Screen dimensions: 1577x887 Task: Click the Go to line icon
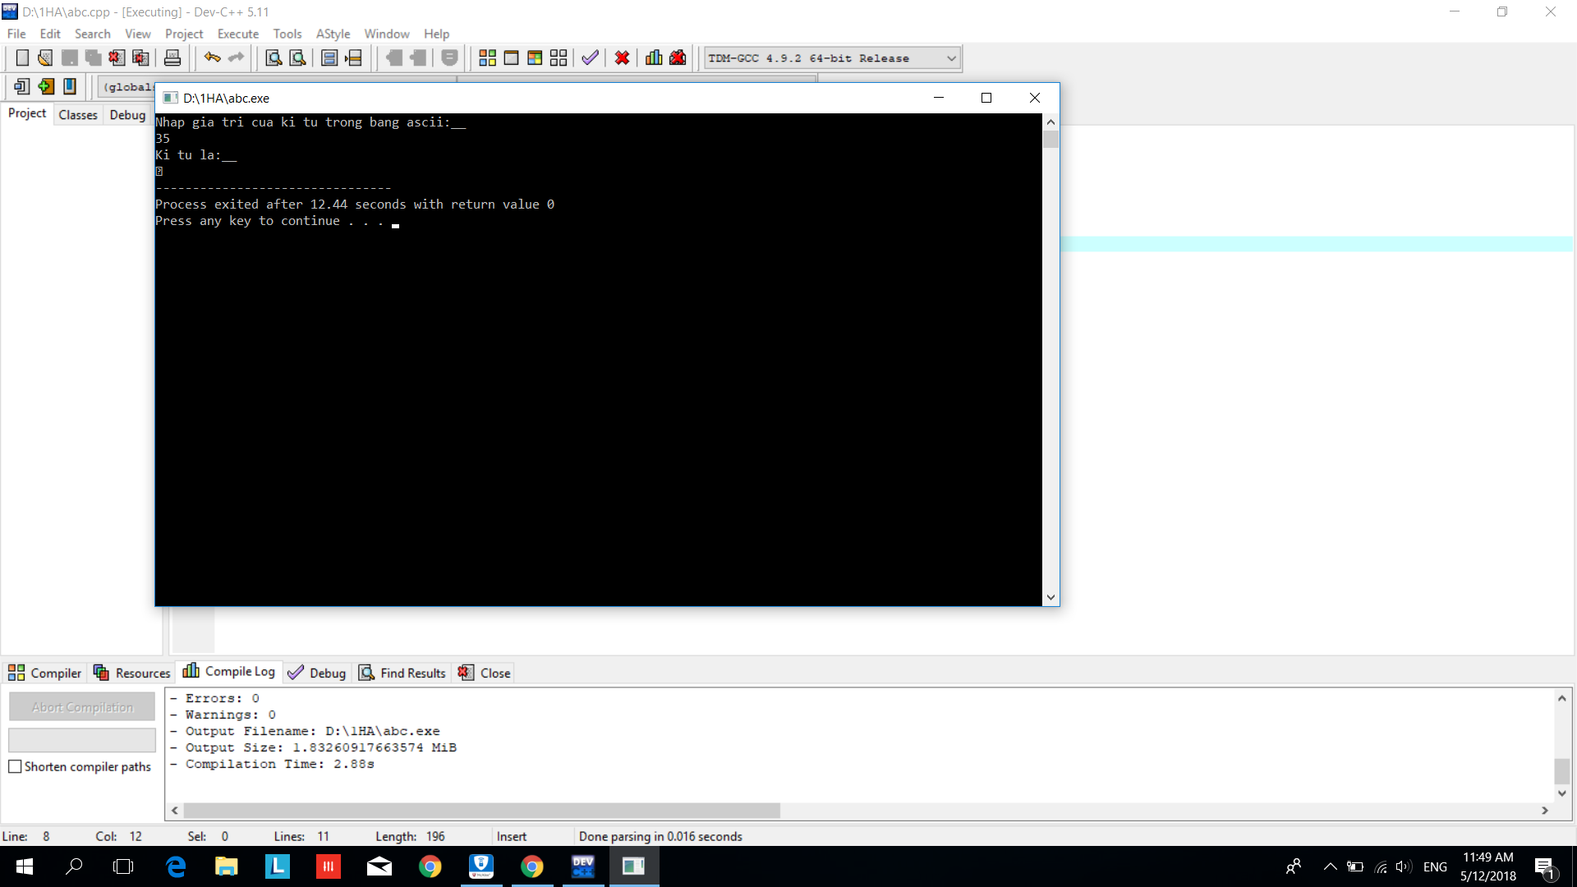tap(353, 57)
